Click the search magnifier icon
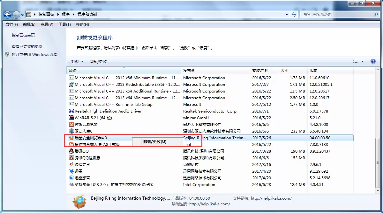The image size is (383, 213). 376,15
